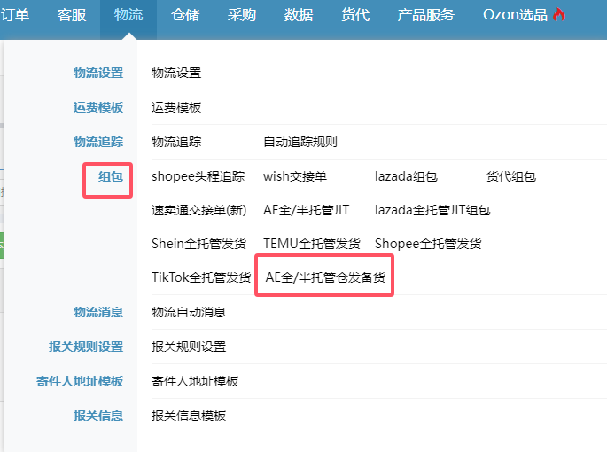Image resolution: width=607 pixels, height=452 pixels.
Task: Open shopee头程追踪 link
Action: pos(198,176)
